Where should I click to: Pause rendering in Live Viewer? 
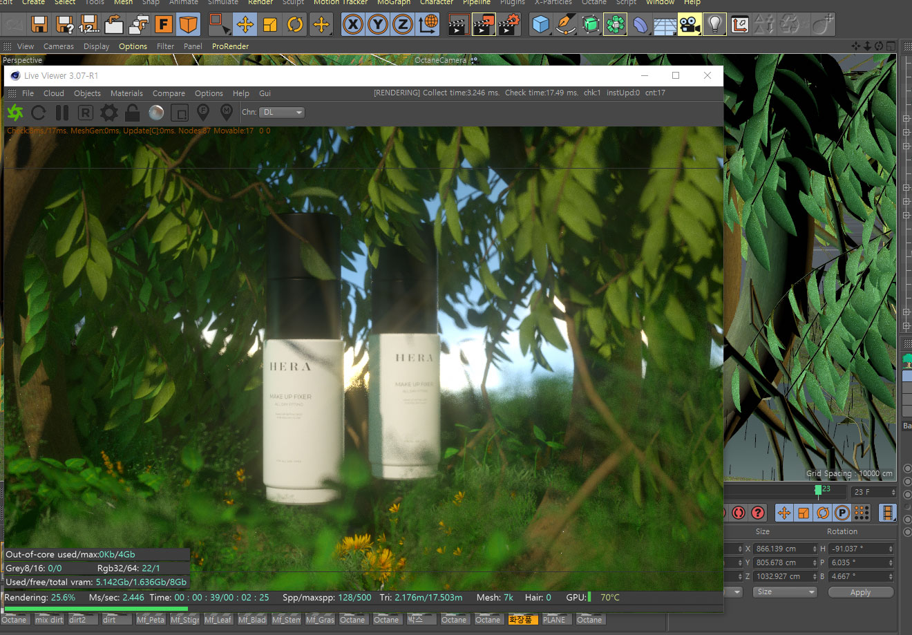point(62,113)
